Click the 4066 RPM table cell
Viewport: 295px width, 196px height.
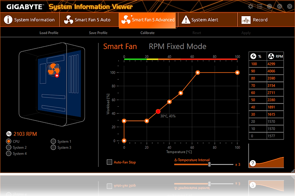[275, 71]
